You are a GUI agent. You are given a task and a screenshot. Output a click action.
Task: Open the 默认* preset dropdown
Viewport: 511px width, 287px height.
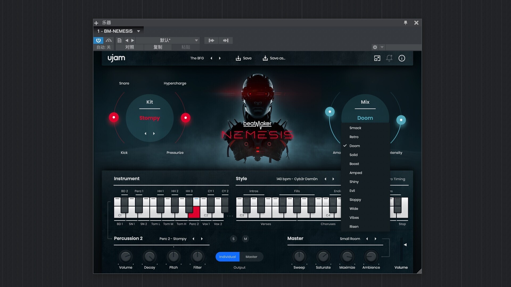(x=168, y=40)
